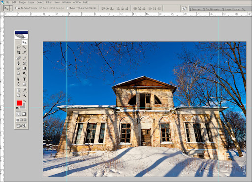Choose the Magic Wand tool
The width and height of the screenshot is (252, 182).
24,48
